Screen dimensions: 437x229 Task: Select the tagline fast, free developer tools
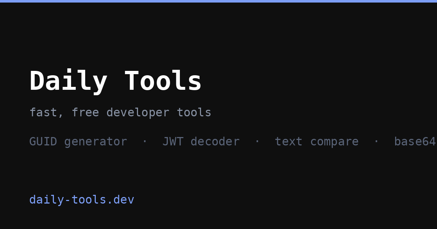pyautogui.click(x=120, y=113)
